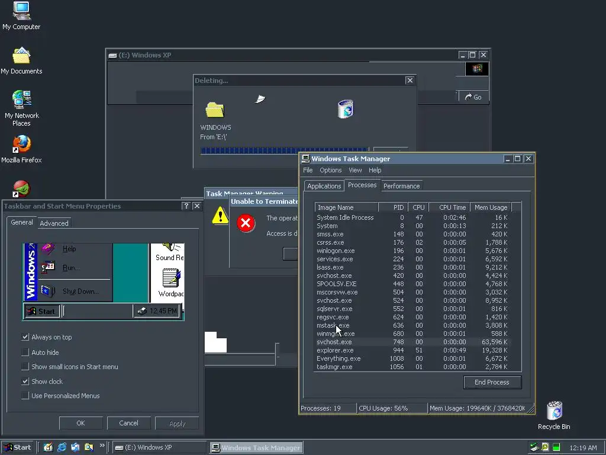Image resolution: width=606 pixels, height=455 pixels.
Task: Click Processes: 19 status bar entry
Action: click(328, 408)
